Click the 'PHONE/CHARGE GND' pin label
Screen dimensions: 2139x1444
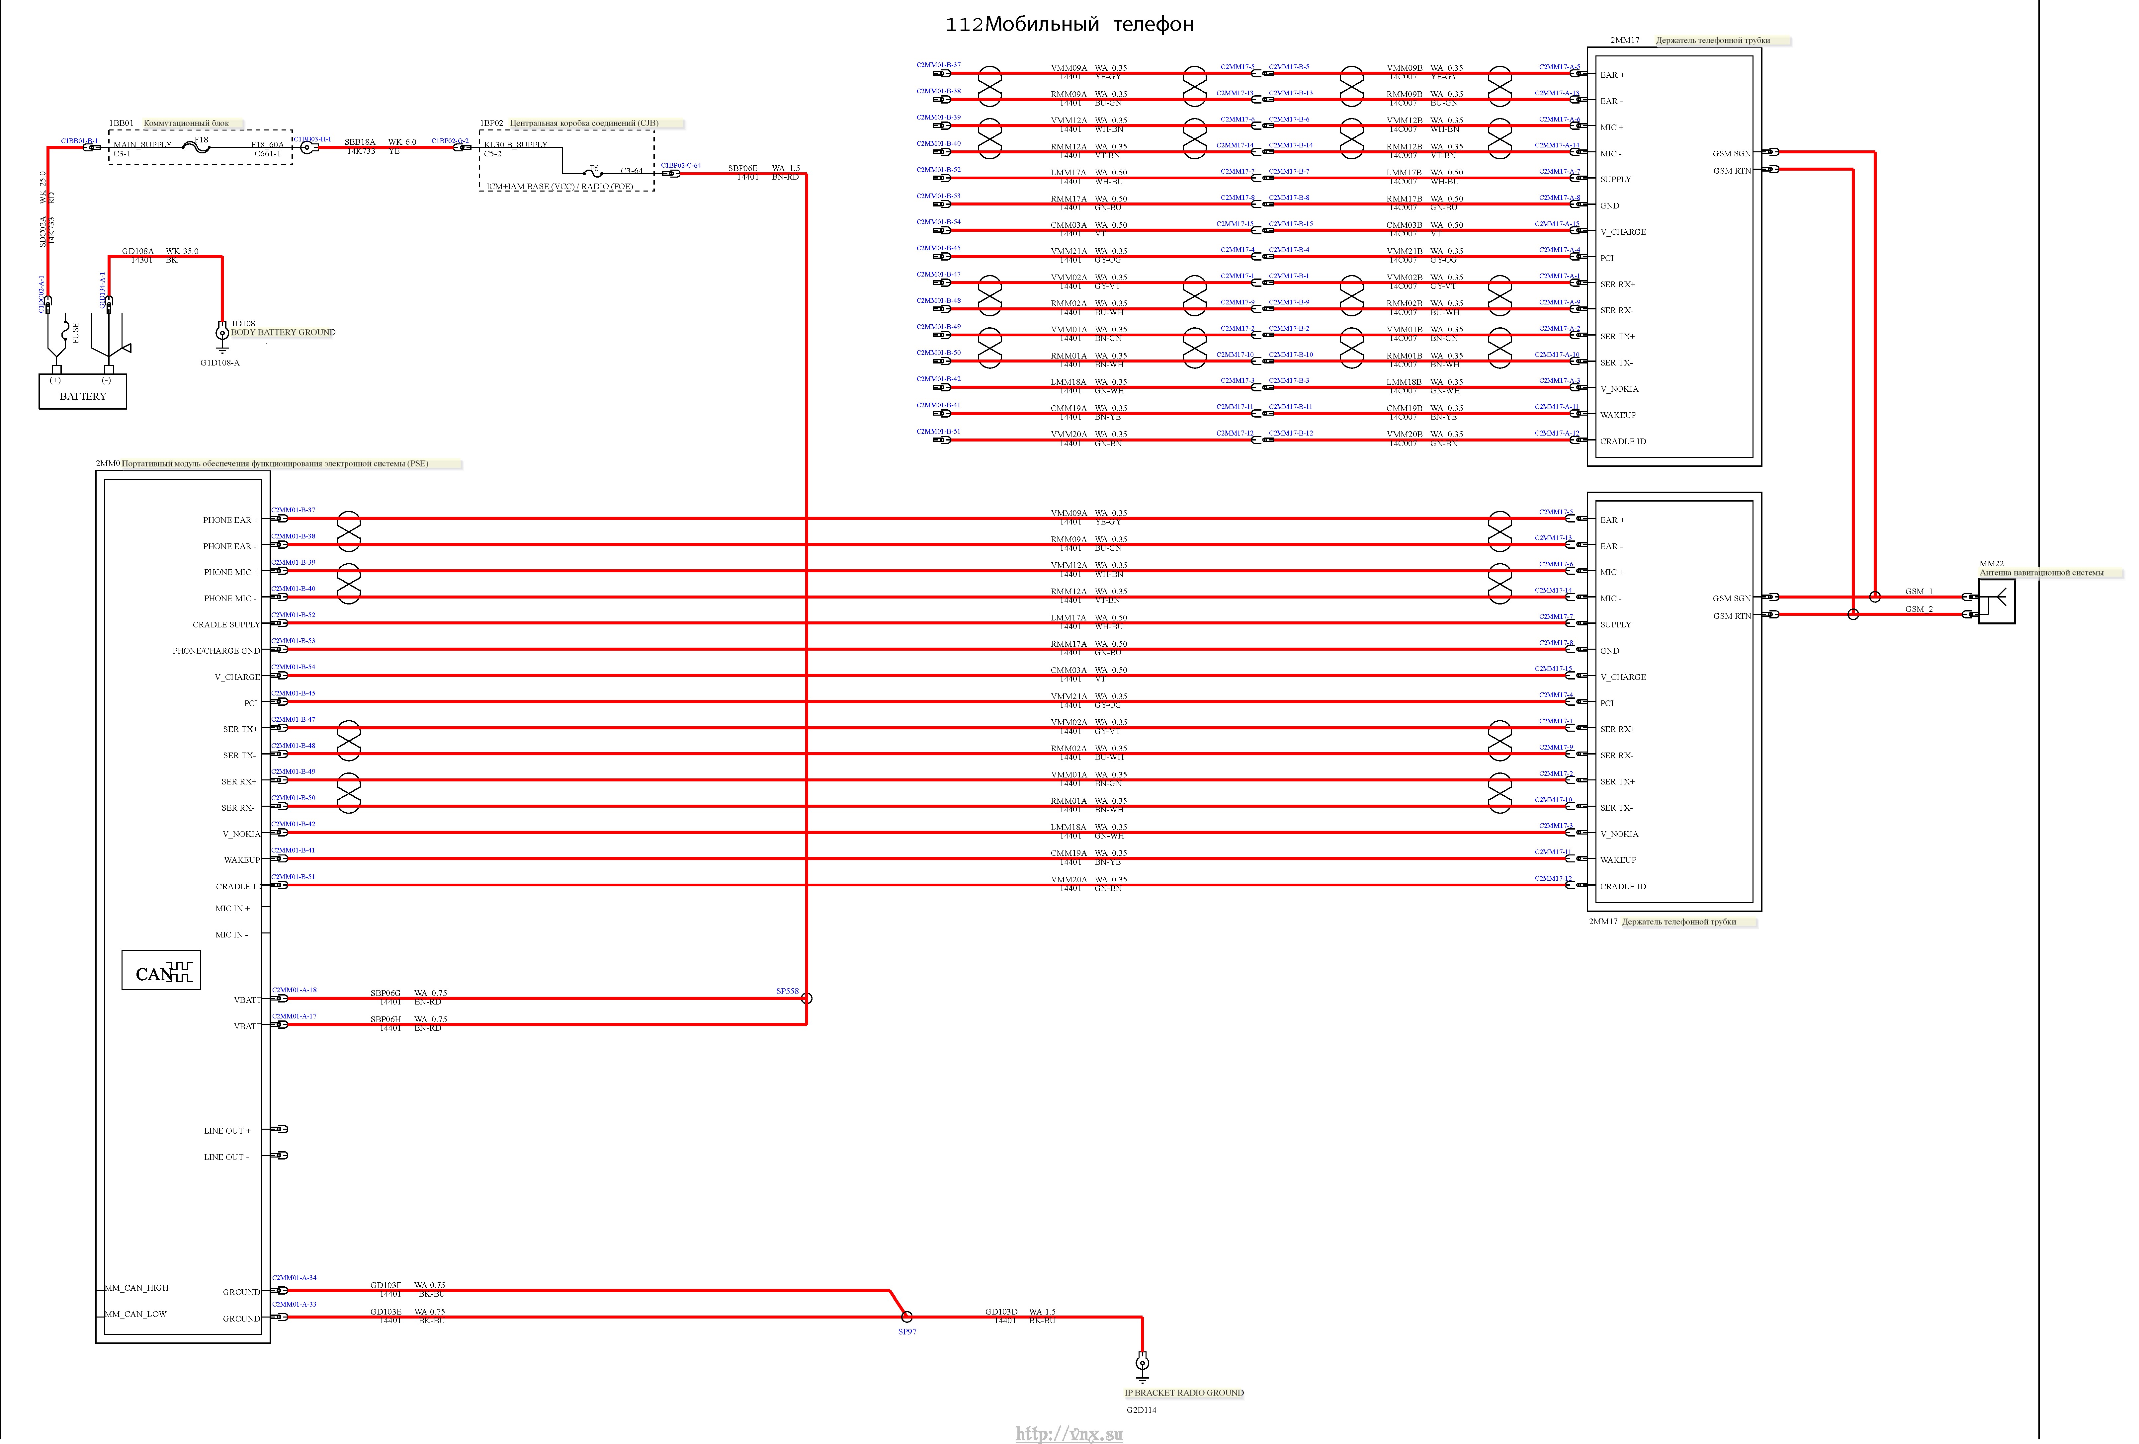216,651
